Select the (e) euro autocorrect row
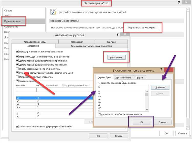This screenshot has width=192, height=143. (x=54, y=101)
